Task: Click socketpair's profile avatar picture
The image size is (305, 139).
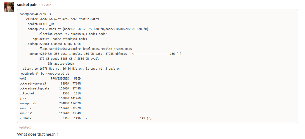Action: 9,7
